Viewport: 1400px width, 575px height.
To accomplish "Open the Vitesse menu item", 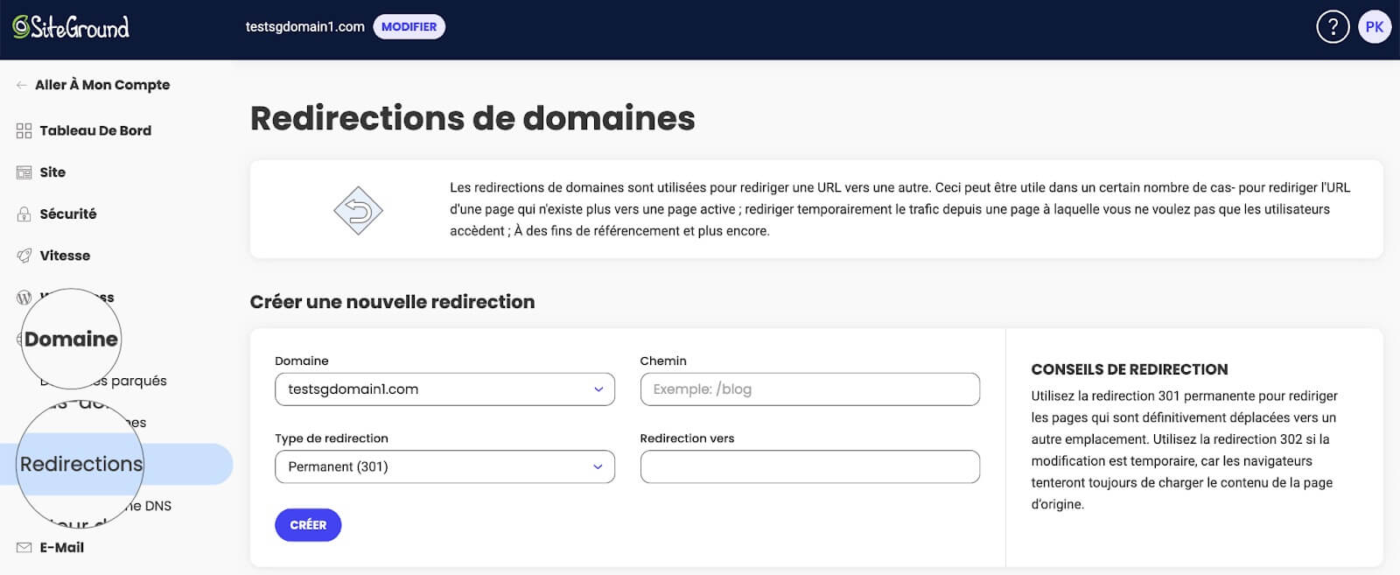I will [x=65, y=256].
